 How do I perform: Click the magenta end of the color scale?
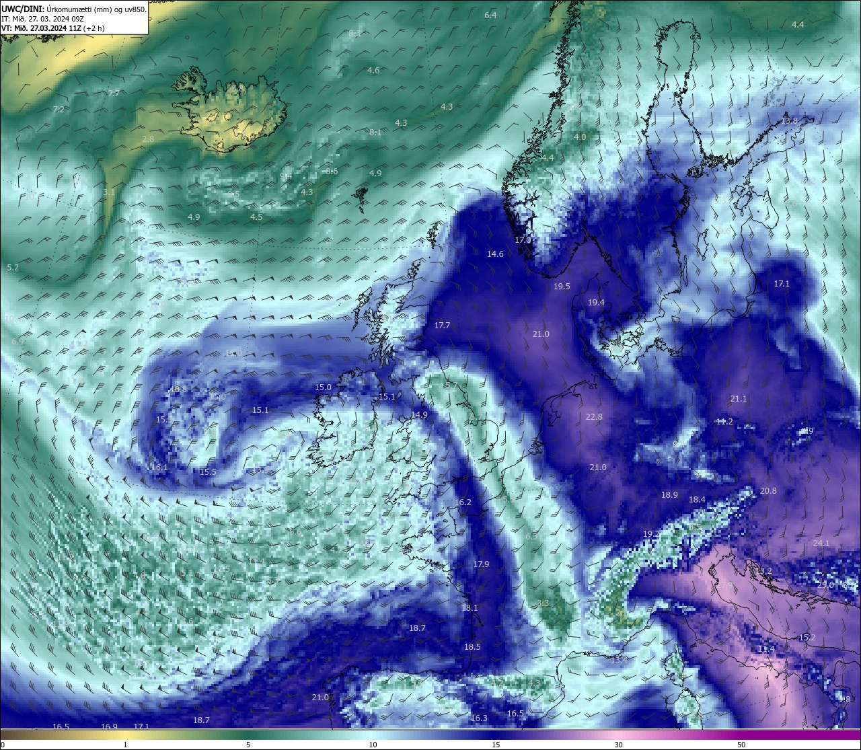click(x=800, y=735)
